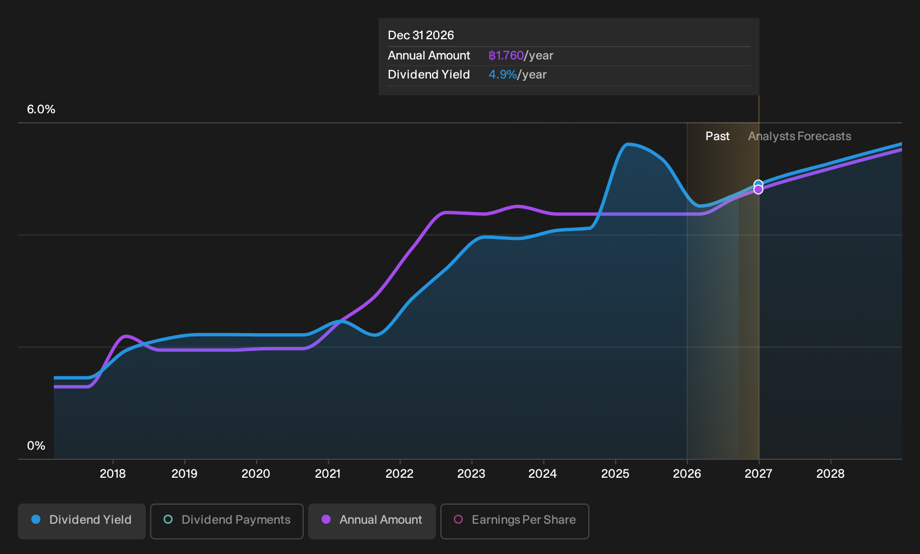Click the Annual Amount tooltip row label
The height and width of the screenshot is (554, 920).
tap(429, 56)
